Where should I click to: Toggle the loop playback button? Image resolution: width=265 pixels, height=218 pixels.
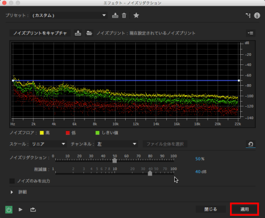click(x=33, y=210)
